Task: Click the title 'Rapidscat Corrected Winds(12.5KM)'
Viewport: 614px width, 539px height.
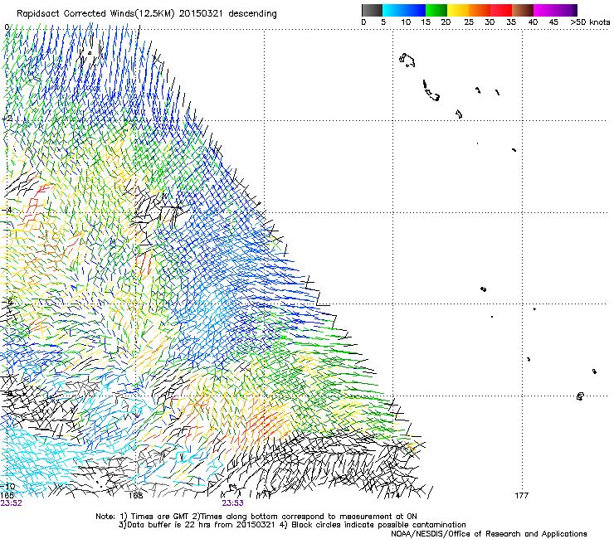Action: point(95,14)
